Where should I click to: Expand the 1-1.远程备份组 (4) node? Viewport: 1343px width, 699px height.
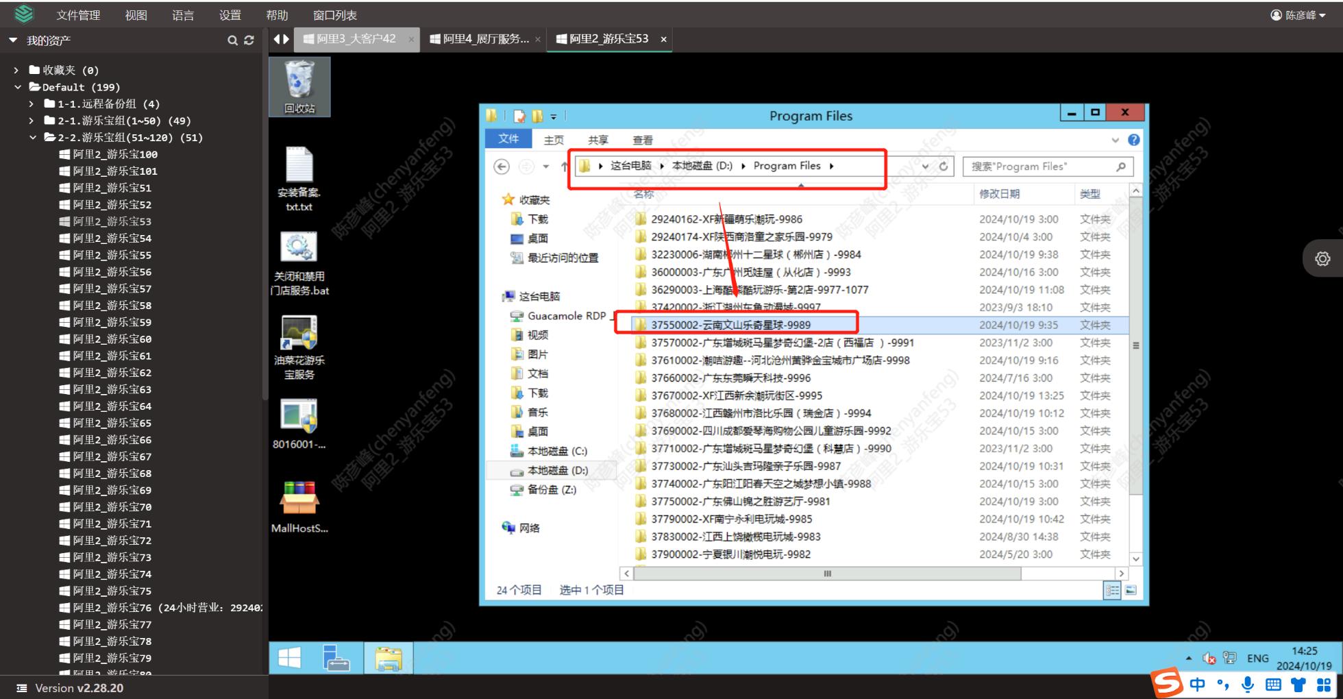coord(32,103)
